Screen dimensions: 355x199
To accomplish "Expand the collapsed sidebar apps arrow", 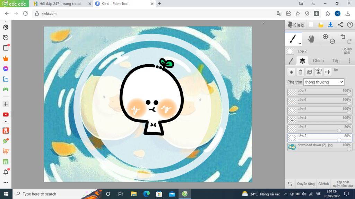I will pyautogui.click(x=6, y=122).
